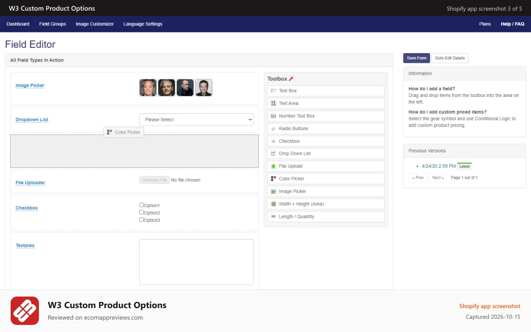Click the Image Picker toolbox icon
The height and width of the screenshot is (332, 531).
[273, 191]
